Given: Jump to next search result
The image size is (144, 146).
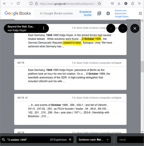Looking at the screenshot, I should click(123, 28).
